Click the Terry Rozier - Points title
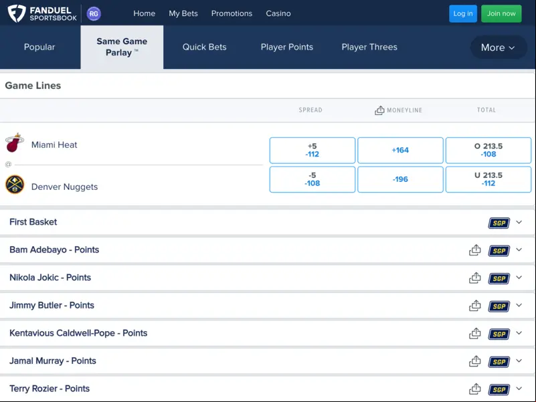The image size is (536, 402). point(50,389)
